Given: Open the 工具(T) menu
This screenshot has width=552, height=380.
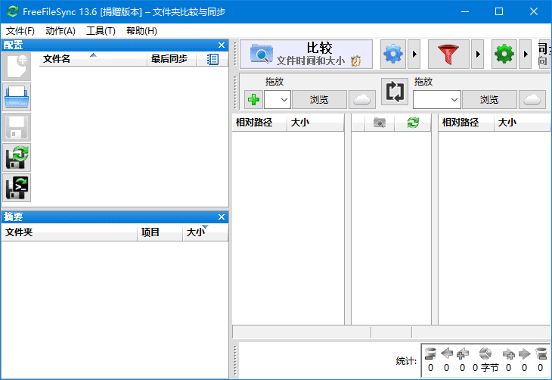Looking at the screenshot, I should (101, 31).
